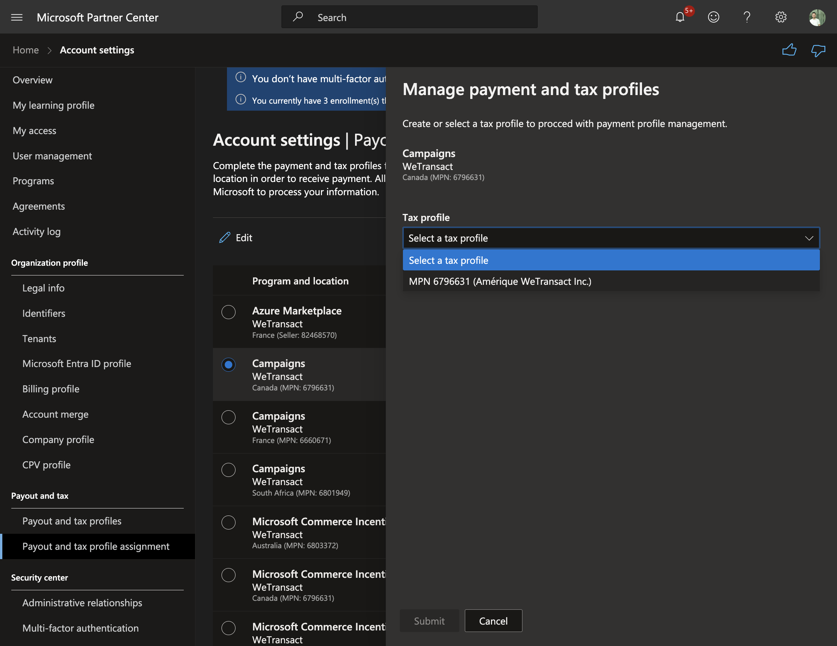Click the Cancel button
This screenshot has height=646, width=837.
point(493,621)
